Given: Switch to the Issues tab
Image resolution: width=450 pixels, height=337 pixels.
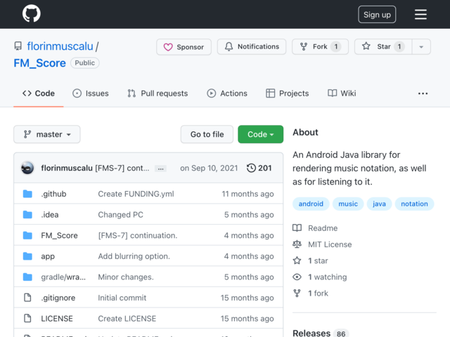Looking at the screenshot, I should pyautogui.click(x=91, y=93).
